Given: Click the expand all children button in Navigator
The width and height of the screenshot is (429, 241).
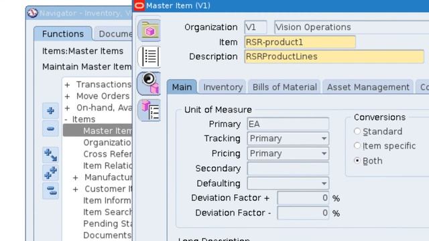Looking at the screenshot, I should [x=50, y=155].
